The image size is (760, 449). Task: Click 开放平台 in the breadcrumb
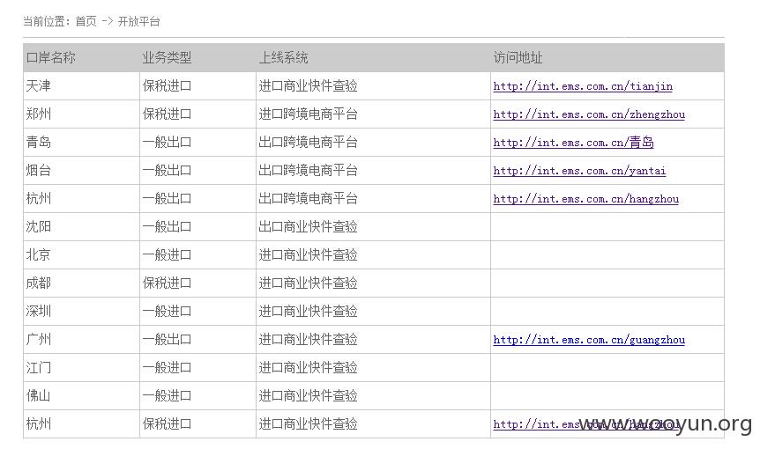coord(138,21)
